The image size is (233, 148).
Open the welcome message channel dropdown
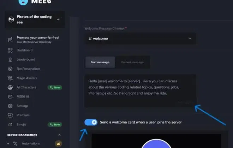[x=140, y=39]
